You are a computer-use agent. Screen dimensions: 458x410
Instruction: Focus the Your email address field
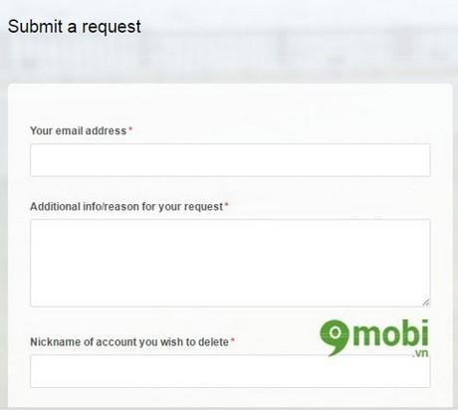tap(230, 160)
